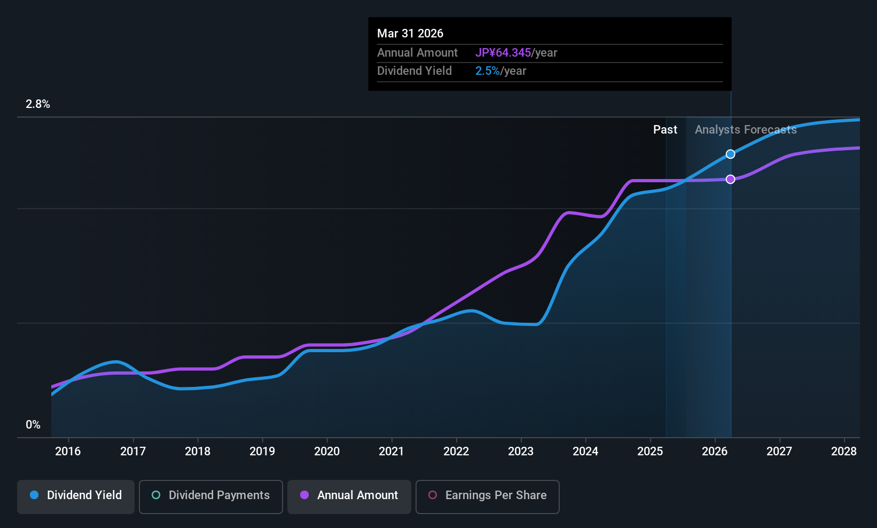
Task: Click the Past region label
Action: point(665,129)
